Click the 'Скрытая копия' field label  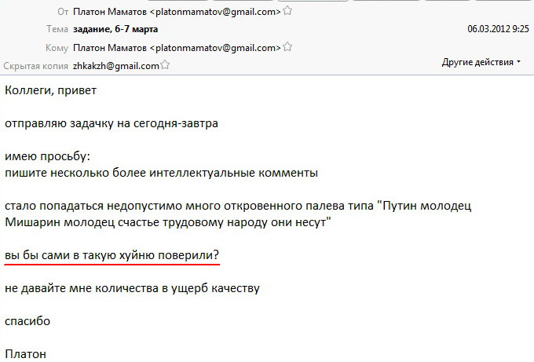click(x=36, y=66)
